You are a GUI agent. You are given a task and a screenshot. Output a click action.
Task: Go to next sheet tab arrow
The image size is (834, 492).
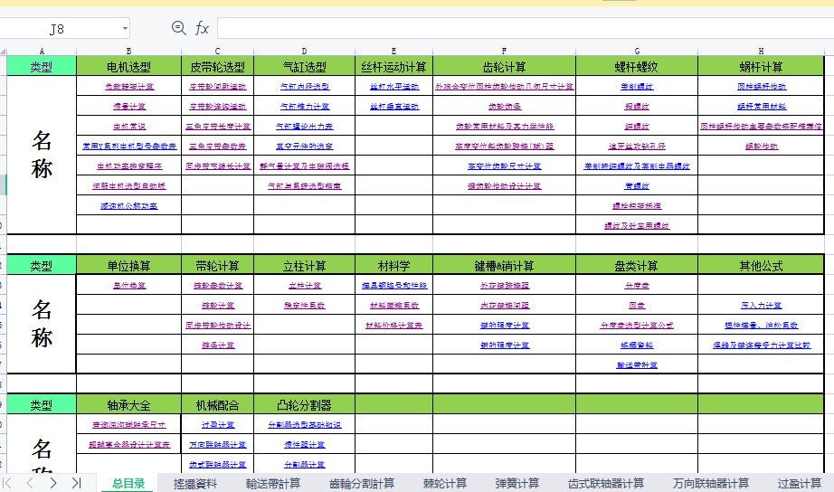tap(53, 483)
